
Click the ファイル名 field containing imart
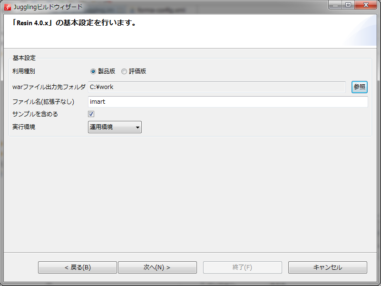coord(228,102)
